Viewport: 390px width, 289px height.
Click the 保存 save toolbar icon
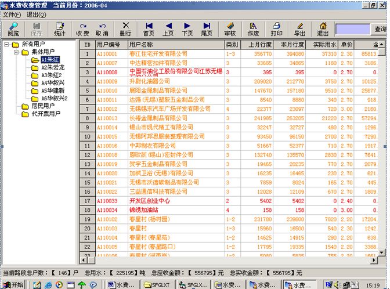[x=37, y=29]
